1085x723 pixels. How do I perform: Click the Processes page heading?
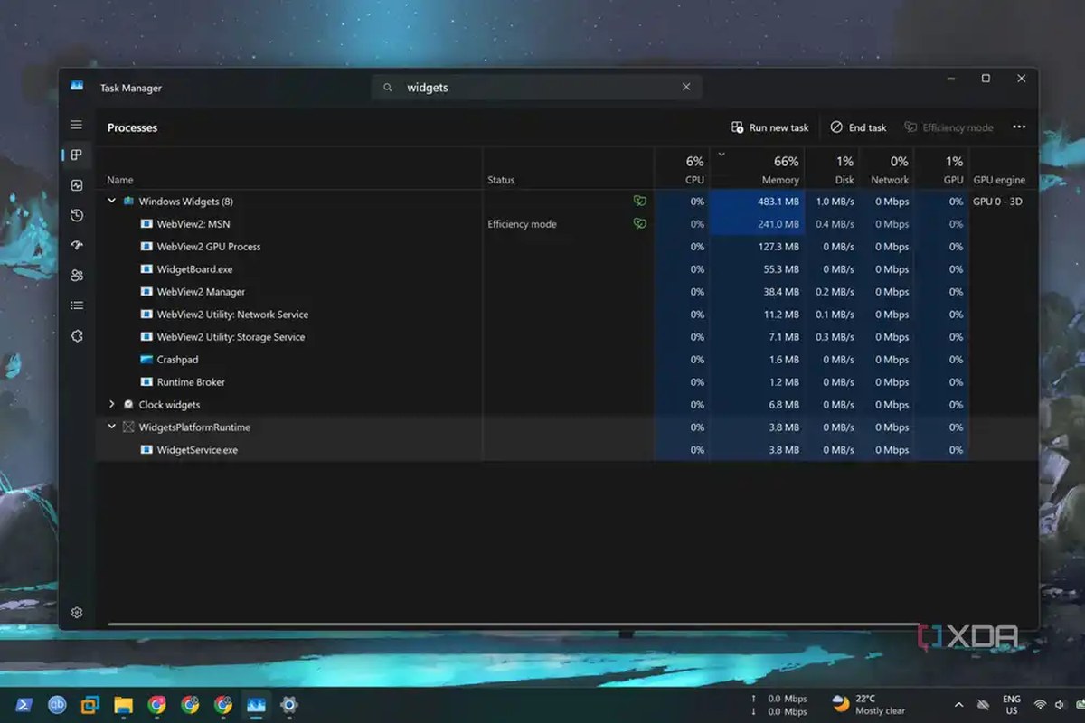(132, 127)
